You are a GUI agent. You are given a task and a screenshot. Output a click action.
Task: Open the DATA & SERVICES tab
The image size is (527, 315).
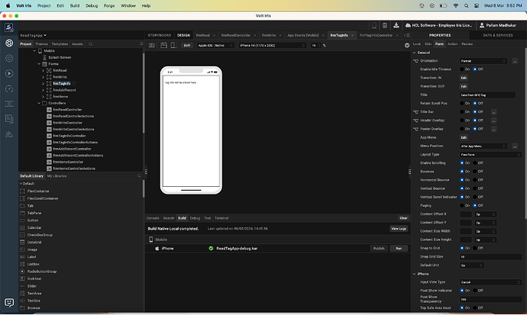click(x=498, y=35)
